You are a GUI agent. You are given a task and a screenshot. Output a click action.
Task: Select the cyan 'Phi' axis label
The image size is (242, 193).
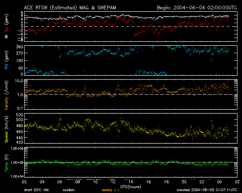[x=6, y=66]
